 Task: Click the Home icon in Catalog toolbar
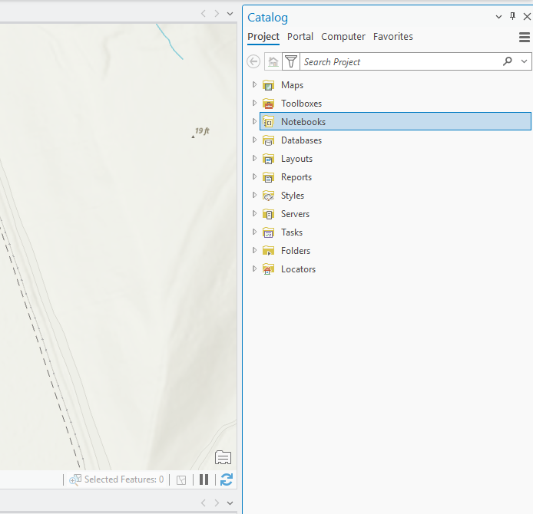(x=273, y=62)
